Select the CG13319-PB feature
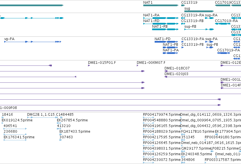The image size is (241, 164). pos(183,47)
